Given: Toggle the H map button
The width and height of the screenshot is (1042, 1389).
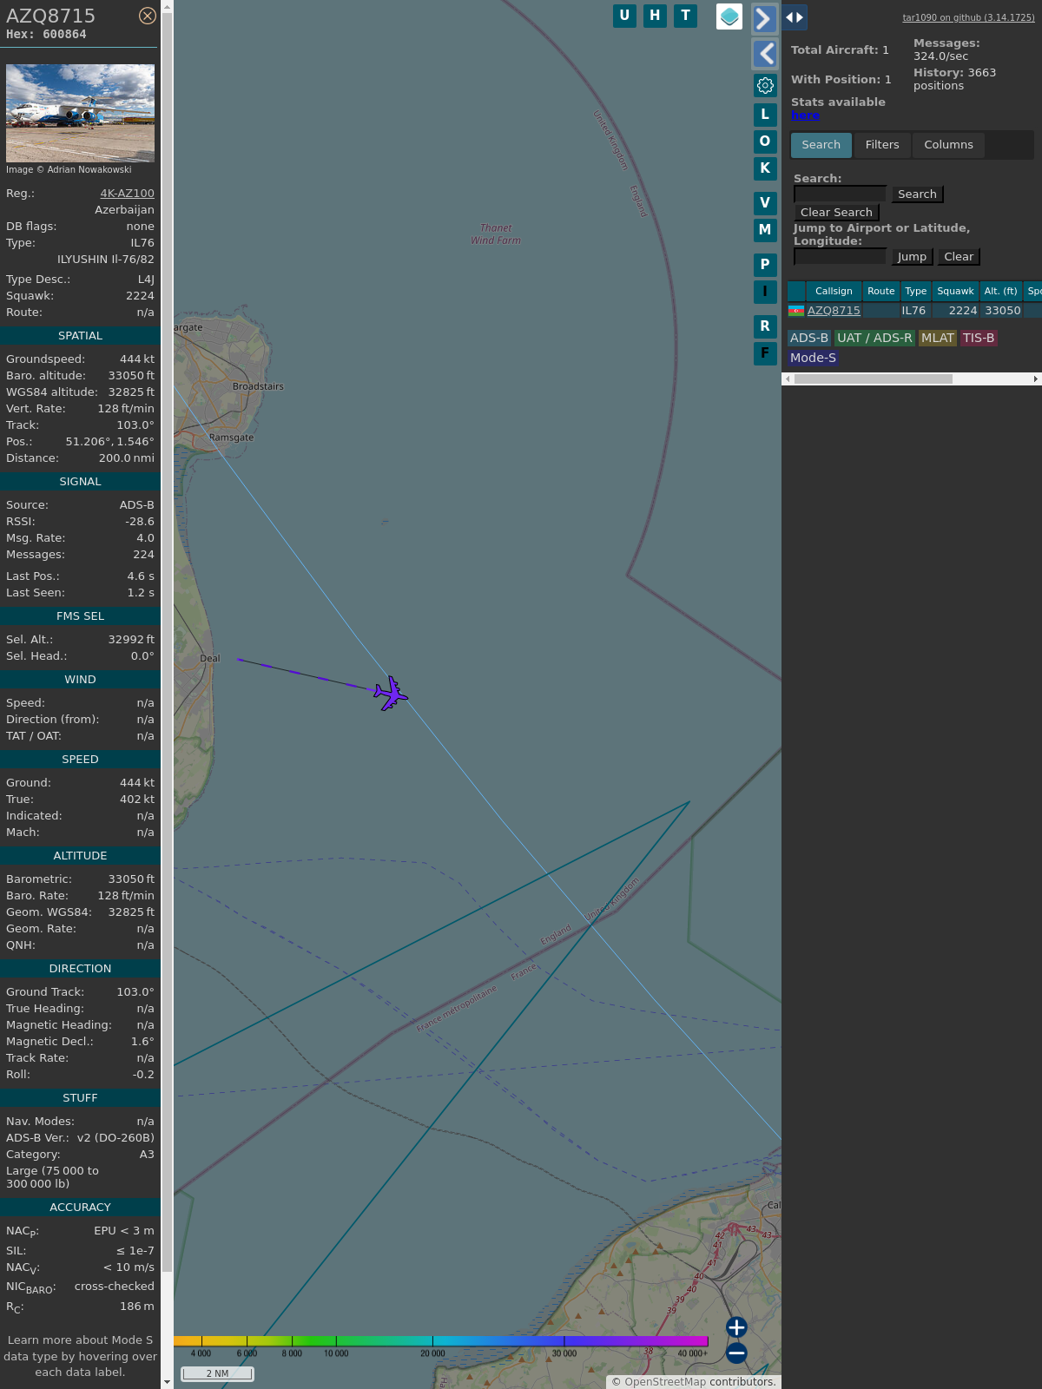Looking at the screenshot, I should coord(655,16).
